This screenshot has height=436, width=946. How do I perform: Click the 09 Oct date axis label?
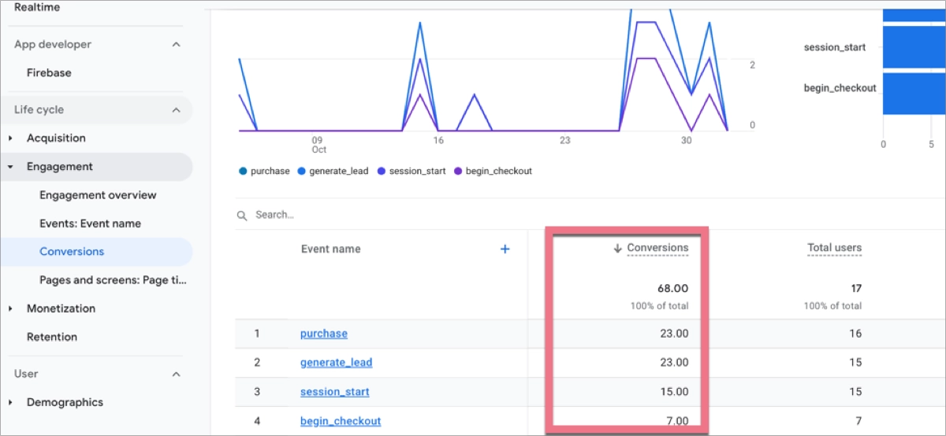[x=318, y=145]
